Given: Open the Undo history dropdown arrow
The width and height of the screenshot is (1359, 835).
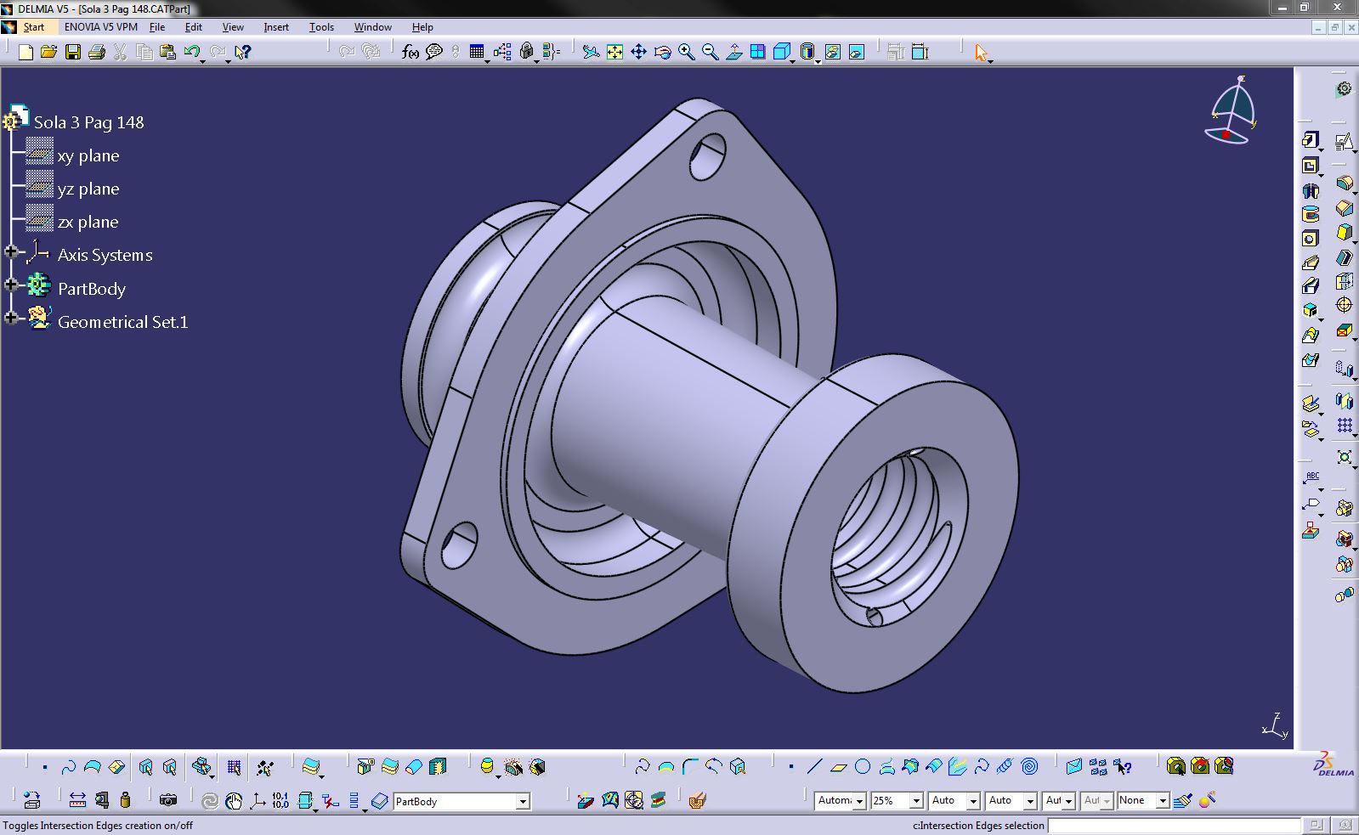Looking at the screenshot, I should (203, 61).
